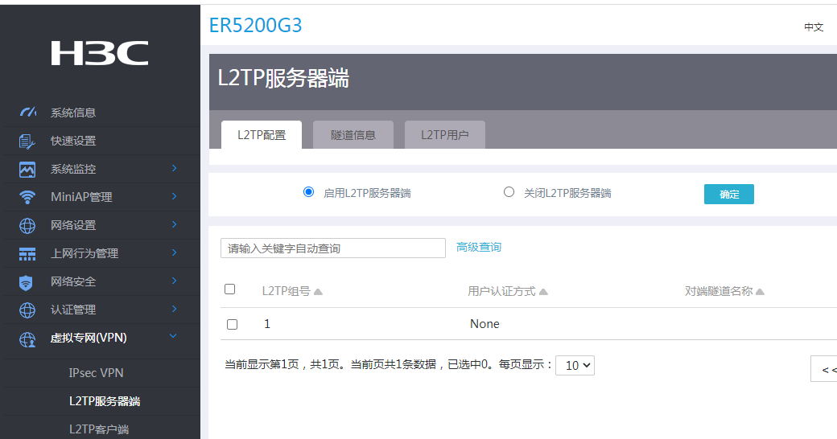
Task: Switch to L2TP配置 tab
Action: point(262,134)
